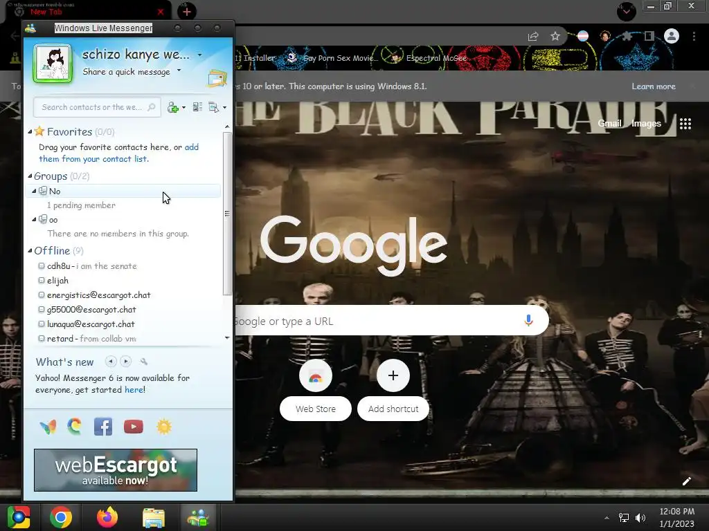Screen dimensions: 709x531
Task: Click the Show menu icon in Messenger
Action: click(x=213, y=107)
